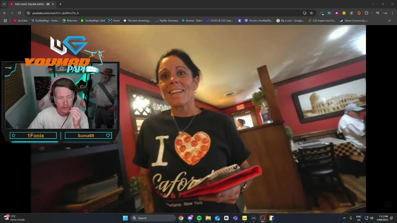The image size is (397, 223).
Task: Open The best streaming... bookmark
Action: 137,21
